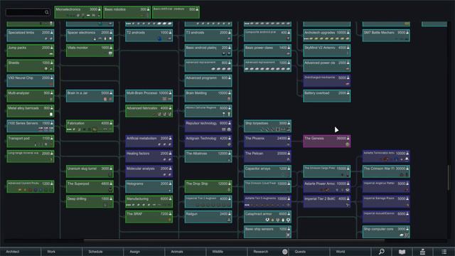
Task: Open the Work tab
Action: tap(62, 252)
